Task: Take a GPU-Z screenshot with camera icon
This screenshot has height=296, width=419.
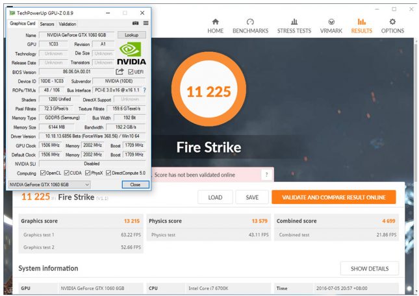Action: pyautogui.click(x=136, y=23)
